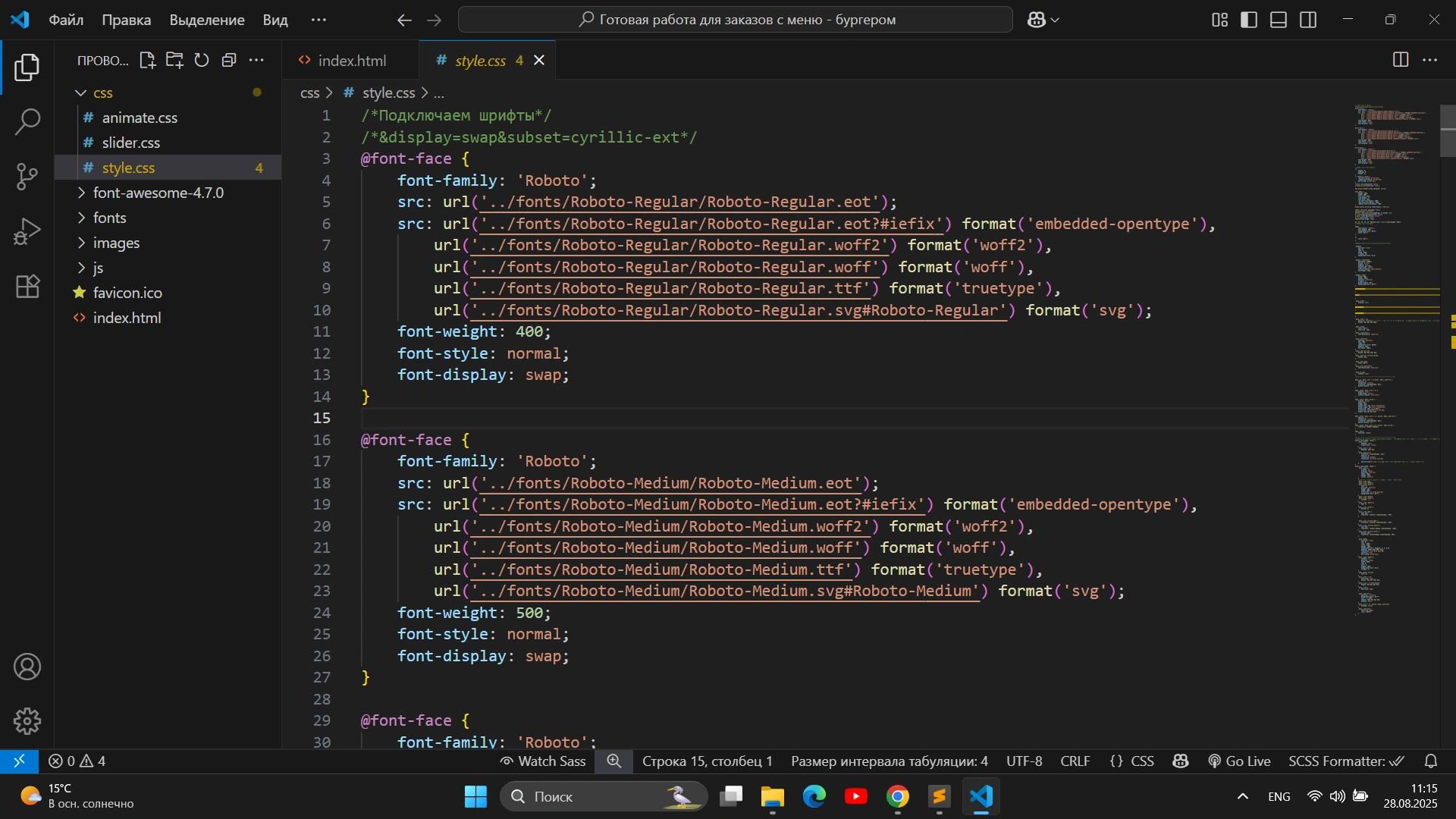The width and height of the screenshot is (1456, 819).
Task: Click New Folder icon in explorer
Action: coord(174,61)
